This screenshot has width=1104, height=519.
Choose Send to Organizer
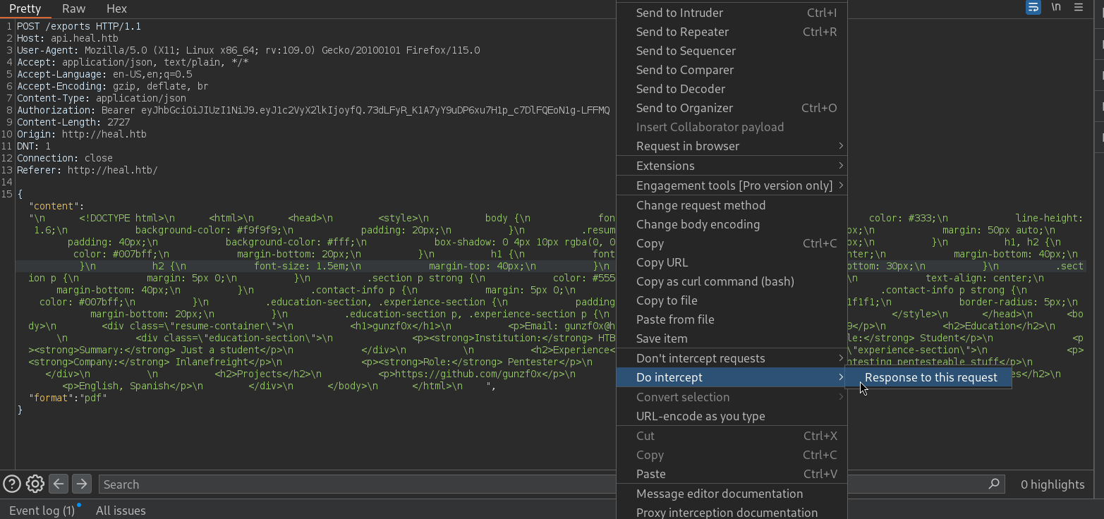732,108
